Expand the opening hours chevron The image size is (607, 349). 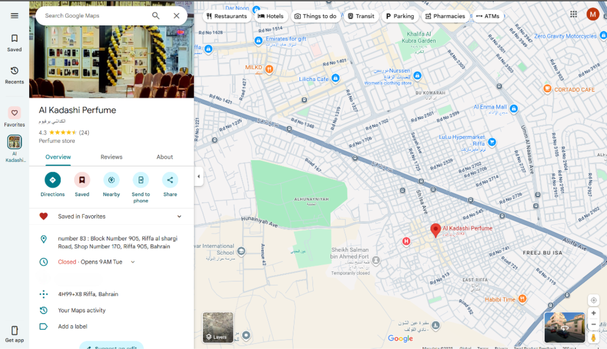(133, 262)
